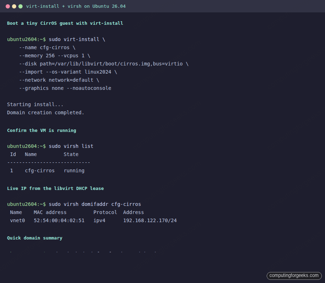Click the '--disk path=/var/lib/libvirt/boot/cirros.img' line

tap(104, 64)
